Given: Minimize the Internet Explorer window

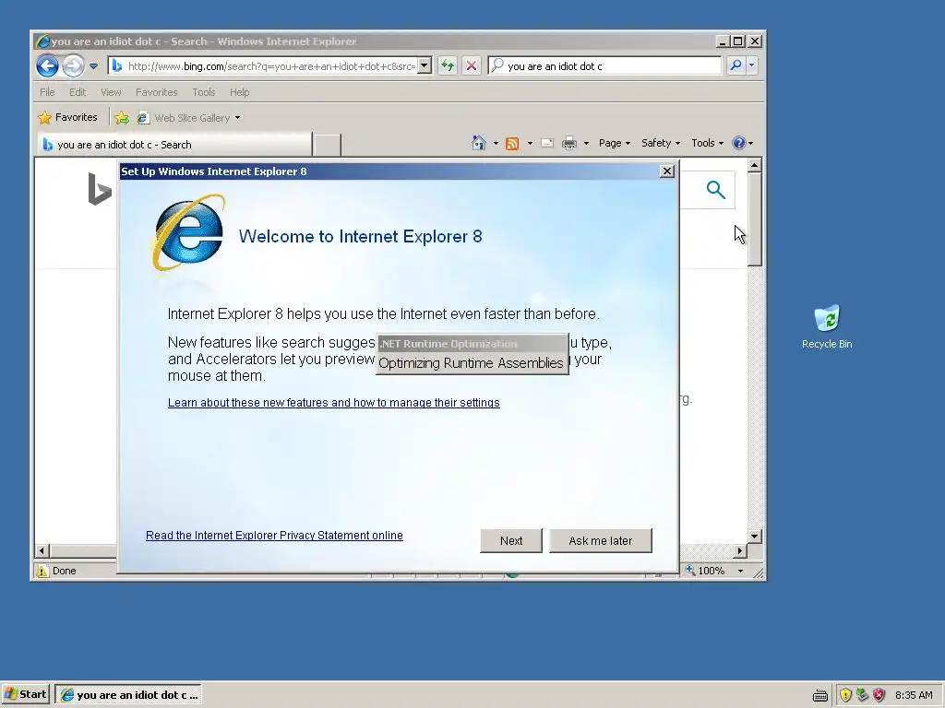Looking at the screenshot, I should 722,41.
